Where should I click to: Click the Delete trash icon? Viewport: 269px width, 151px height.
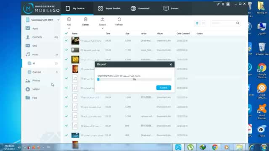86,19
